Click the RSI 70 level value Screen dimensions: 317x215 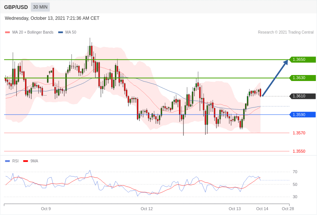[295, 172]
